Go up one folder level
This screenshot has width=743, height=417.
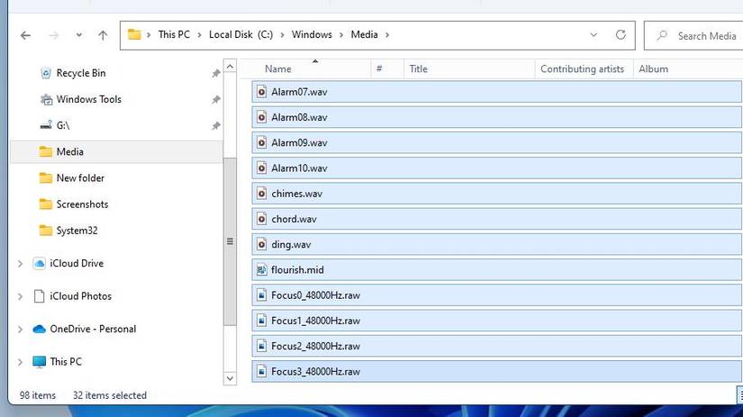[103, 35]
